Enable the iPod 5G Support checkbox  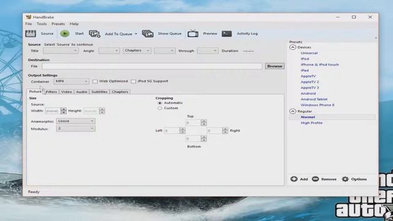(134, 81)
